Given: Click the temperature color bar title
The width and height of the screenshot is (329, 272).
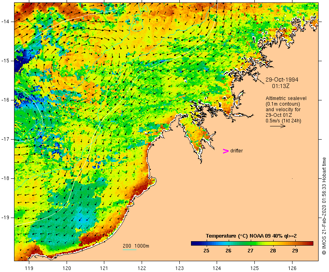Looking at the screenshot, I should pos(251,236).
